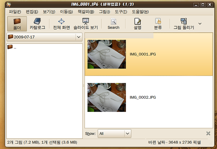Open the 보기(V) menu
217x149 pixels.
pos(49,12)
